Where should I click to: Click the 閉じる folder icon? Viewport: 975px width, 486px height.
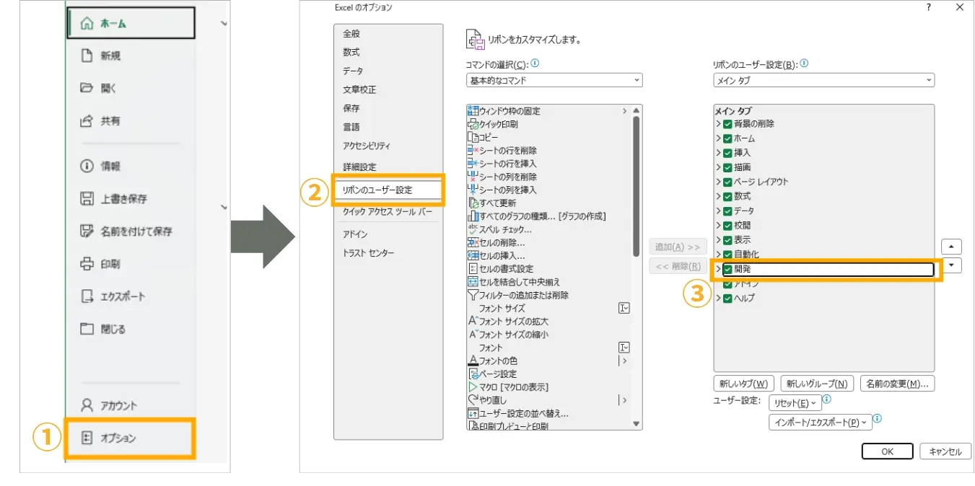tap(87, 329)
